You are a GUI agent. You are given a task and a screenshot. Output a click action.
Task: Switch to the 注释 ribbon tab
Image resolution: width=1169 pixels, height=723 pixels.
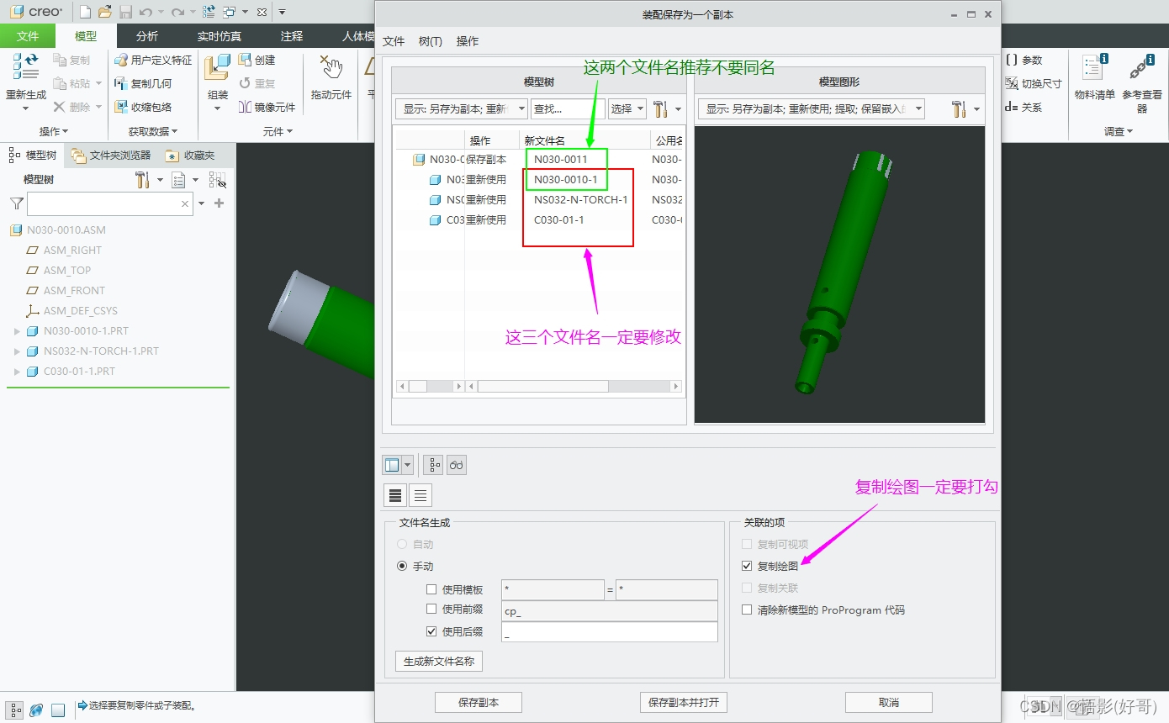click(x=290, y=35)
